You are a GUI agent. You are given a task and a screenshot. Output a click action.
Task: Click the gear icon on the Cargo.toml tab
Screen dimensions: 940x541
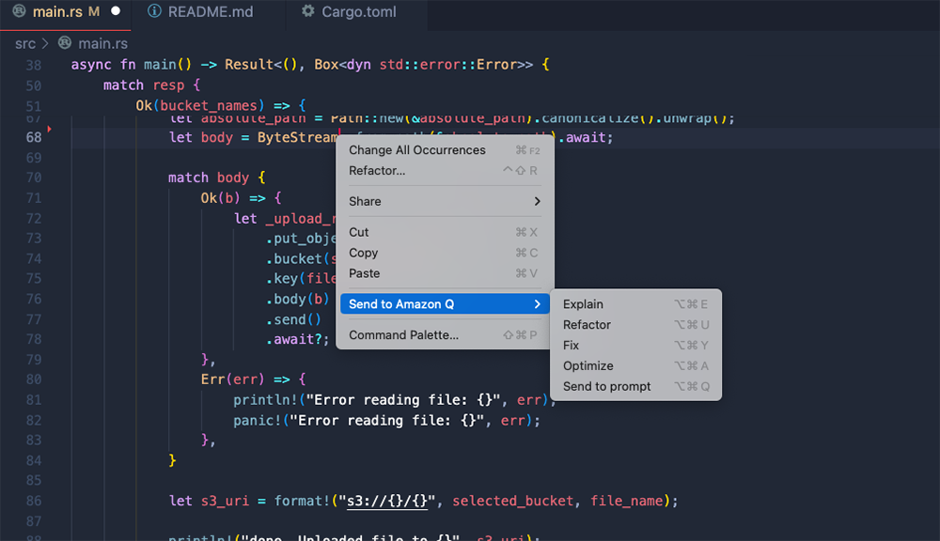click(306, 12)
